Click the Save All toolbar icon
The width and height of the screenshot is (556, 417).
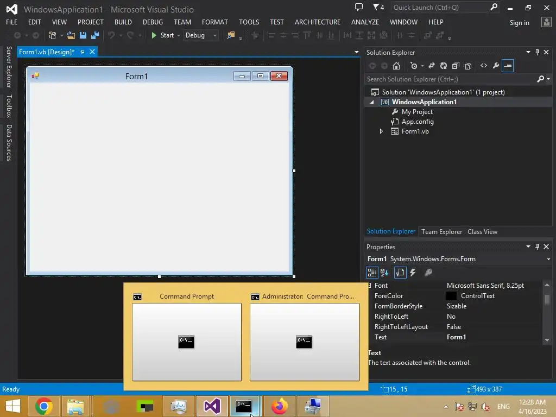pyautogui.click(x=94, y=35)
